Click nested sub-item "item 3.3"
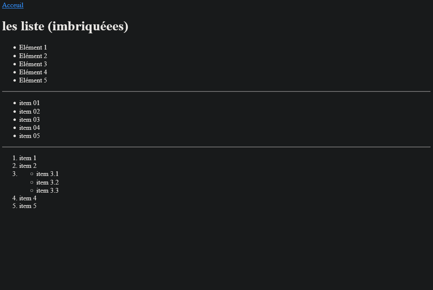The width and height of the screenshot is (433, 290). [x=47, y=190]
